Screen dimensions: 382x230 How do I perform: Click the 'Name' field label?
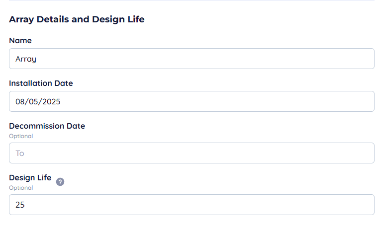pos(20,41)
